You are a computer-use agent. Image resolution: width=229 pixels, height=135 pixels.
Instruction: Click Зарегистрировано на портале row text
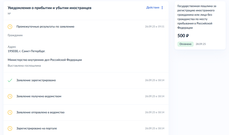point(37,128)
